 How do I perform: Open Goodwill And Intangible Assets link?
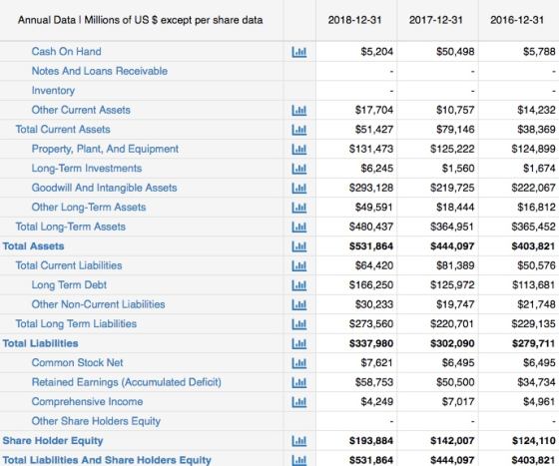point(104,188)
